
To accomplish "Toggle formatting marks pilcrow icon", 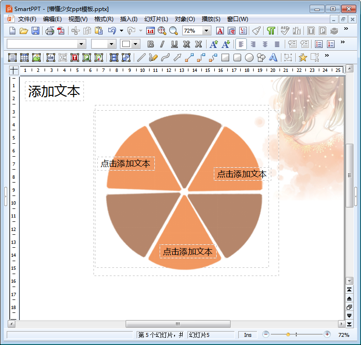I will pyautogui.click(x=271, y=31).
